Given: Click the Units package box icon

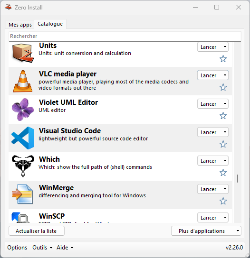Looking at the screenshot, I should [x=23, y=53].
